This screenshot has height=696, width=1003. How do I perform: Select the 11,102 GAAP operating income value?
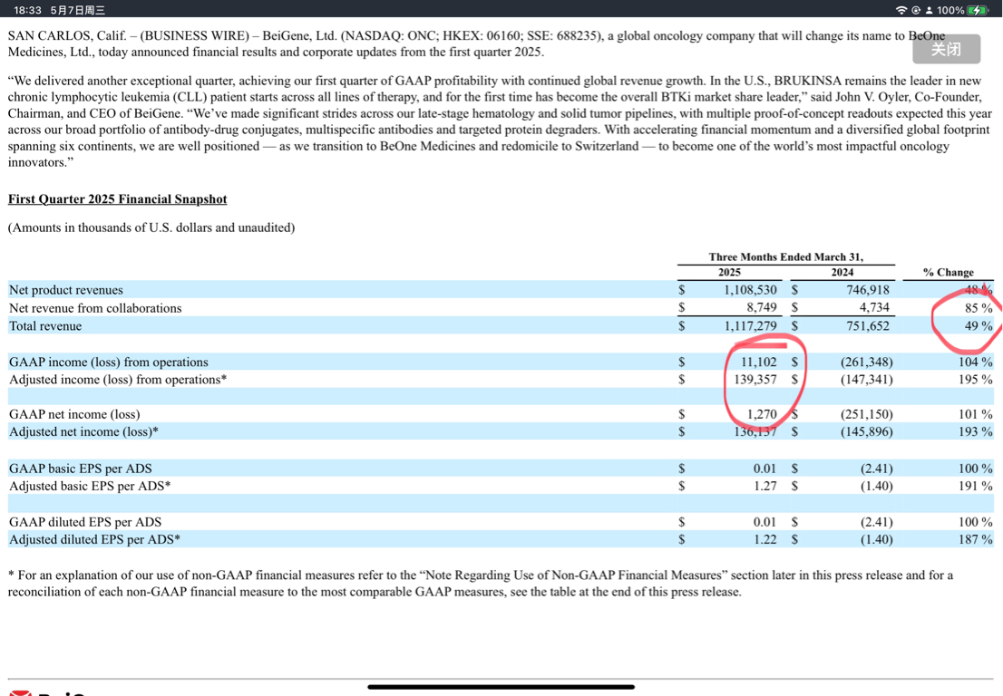click(x=759, y=362)
